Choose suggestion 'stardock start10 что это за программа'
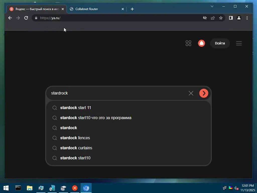Screen dimensions: 257x193 (x=128, y=118)
